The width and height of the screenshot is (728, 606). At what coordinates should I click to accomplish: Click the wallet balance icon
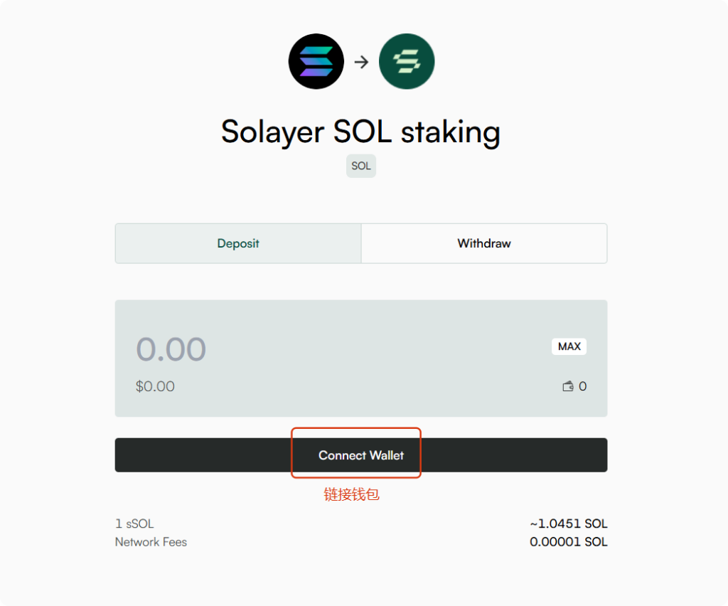[x=568, y=386]
